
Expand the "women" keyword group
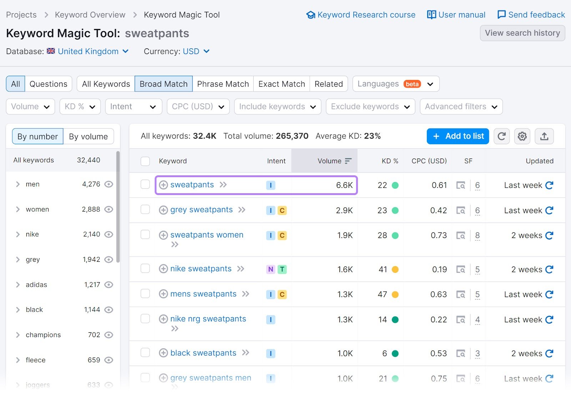pos(17,209)
